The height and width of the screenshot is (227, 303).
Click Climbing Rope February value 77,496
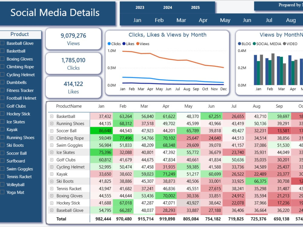point(123,138)
